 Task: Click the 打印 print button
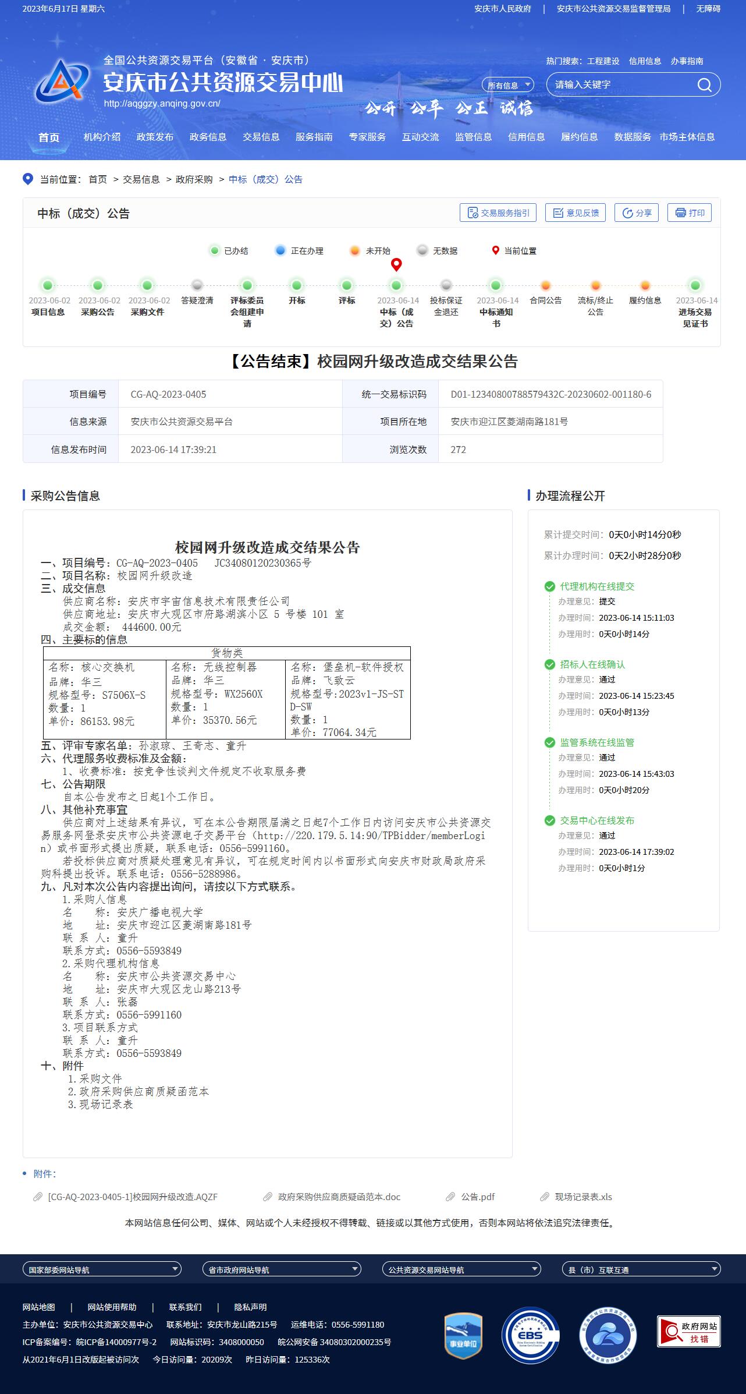click(x=690, y=213)
